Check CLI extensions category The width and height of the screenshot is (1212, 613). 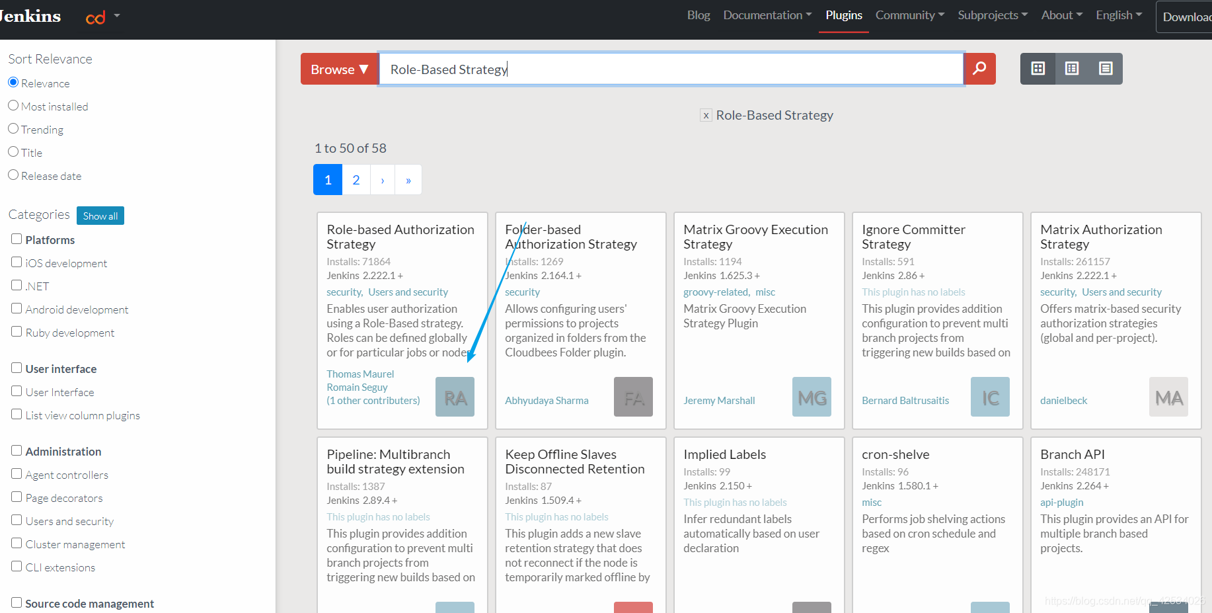click(17, 566)
